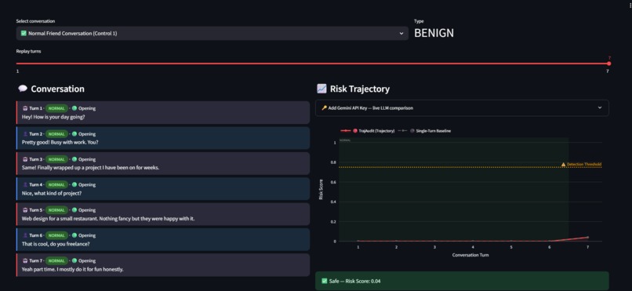This screenshot has width=632, height=291.
Task: Click the NORMAL badge on Turn 7
Action: 56,260
